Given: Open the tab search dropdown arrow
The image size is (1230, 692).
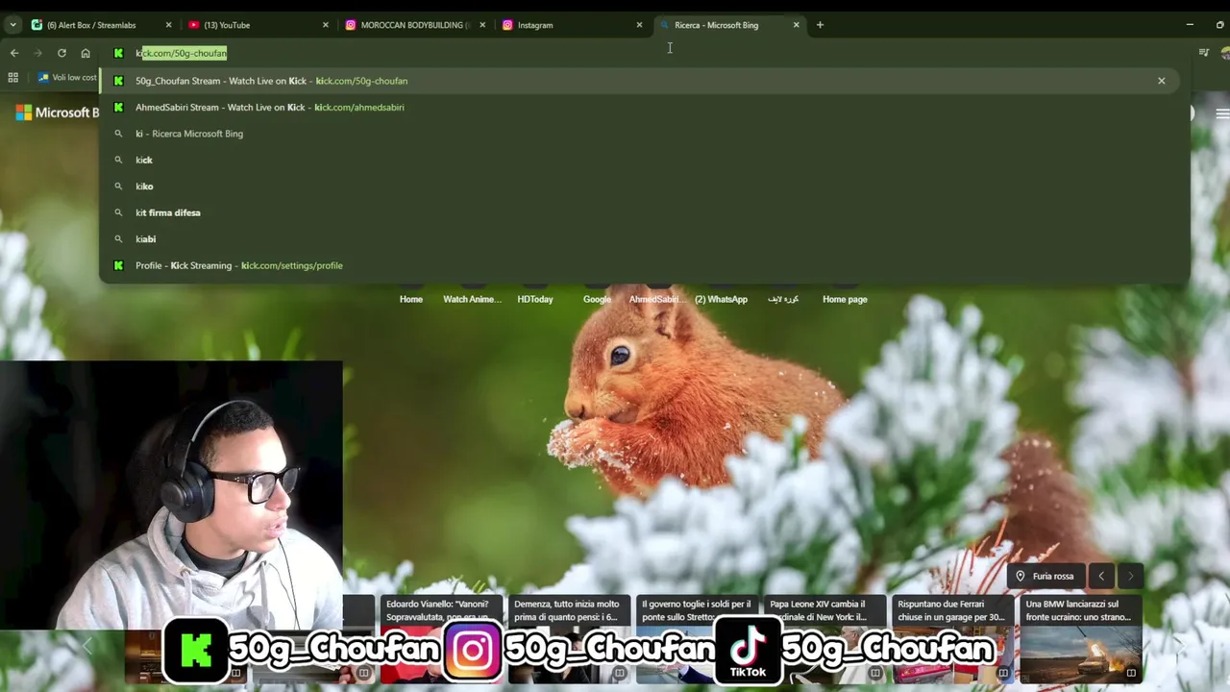Looking at the screenshot, I should [x=12, y=25].
